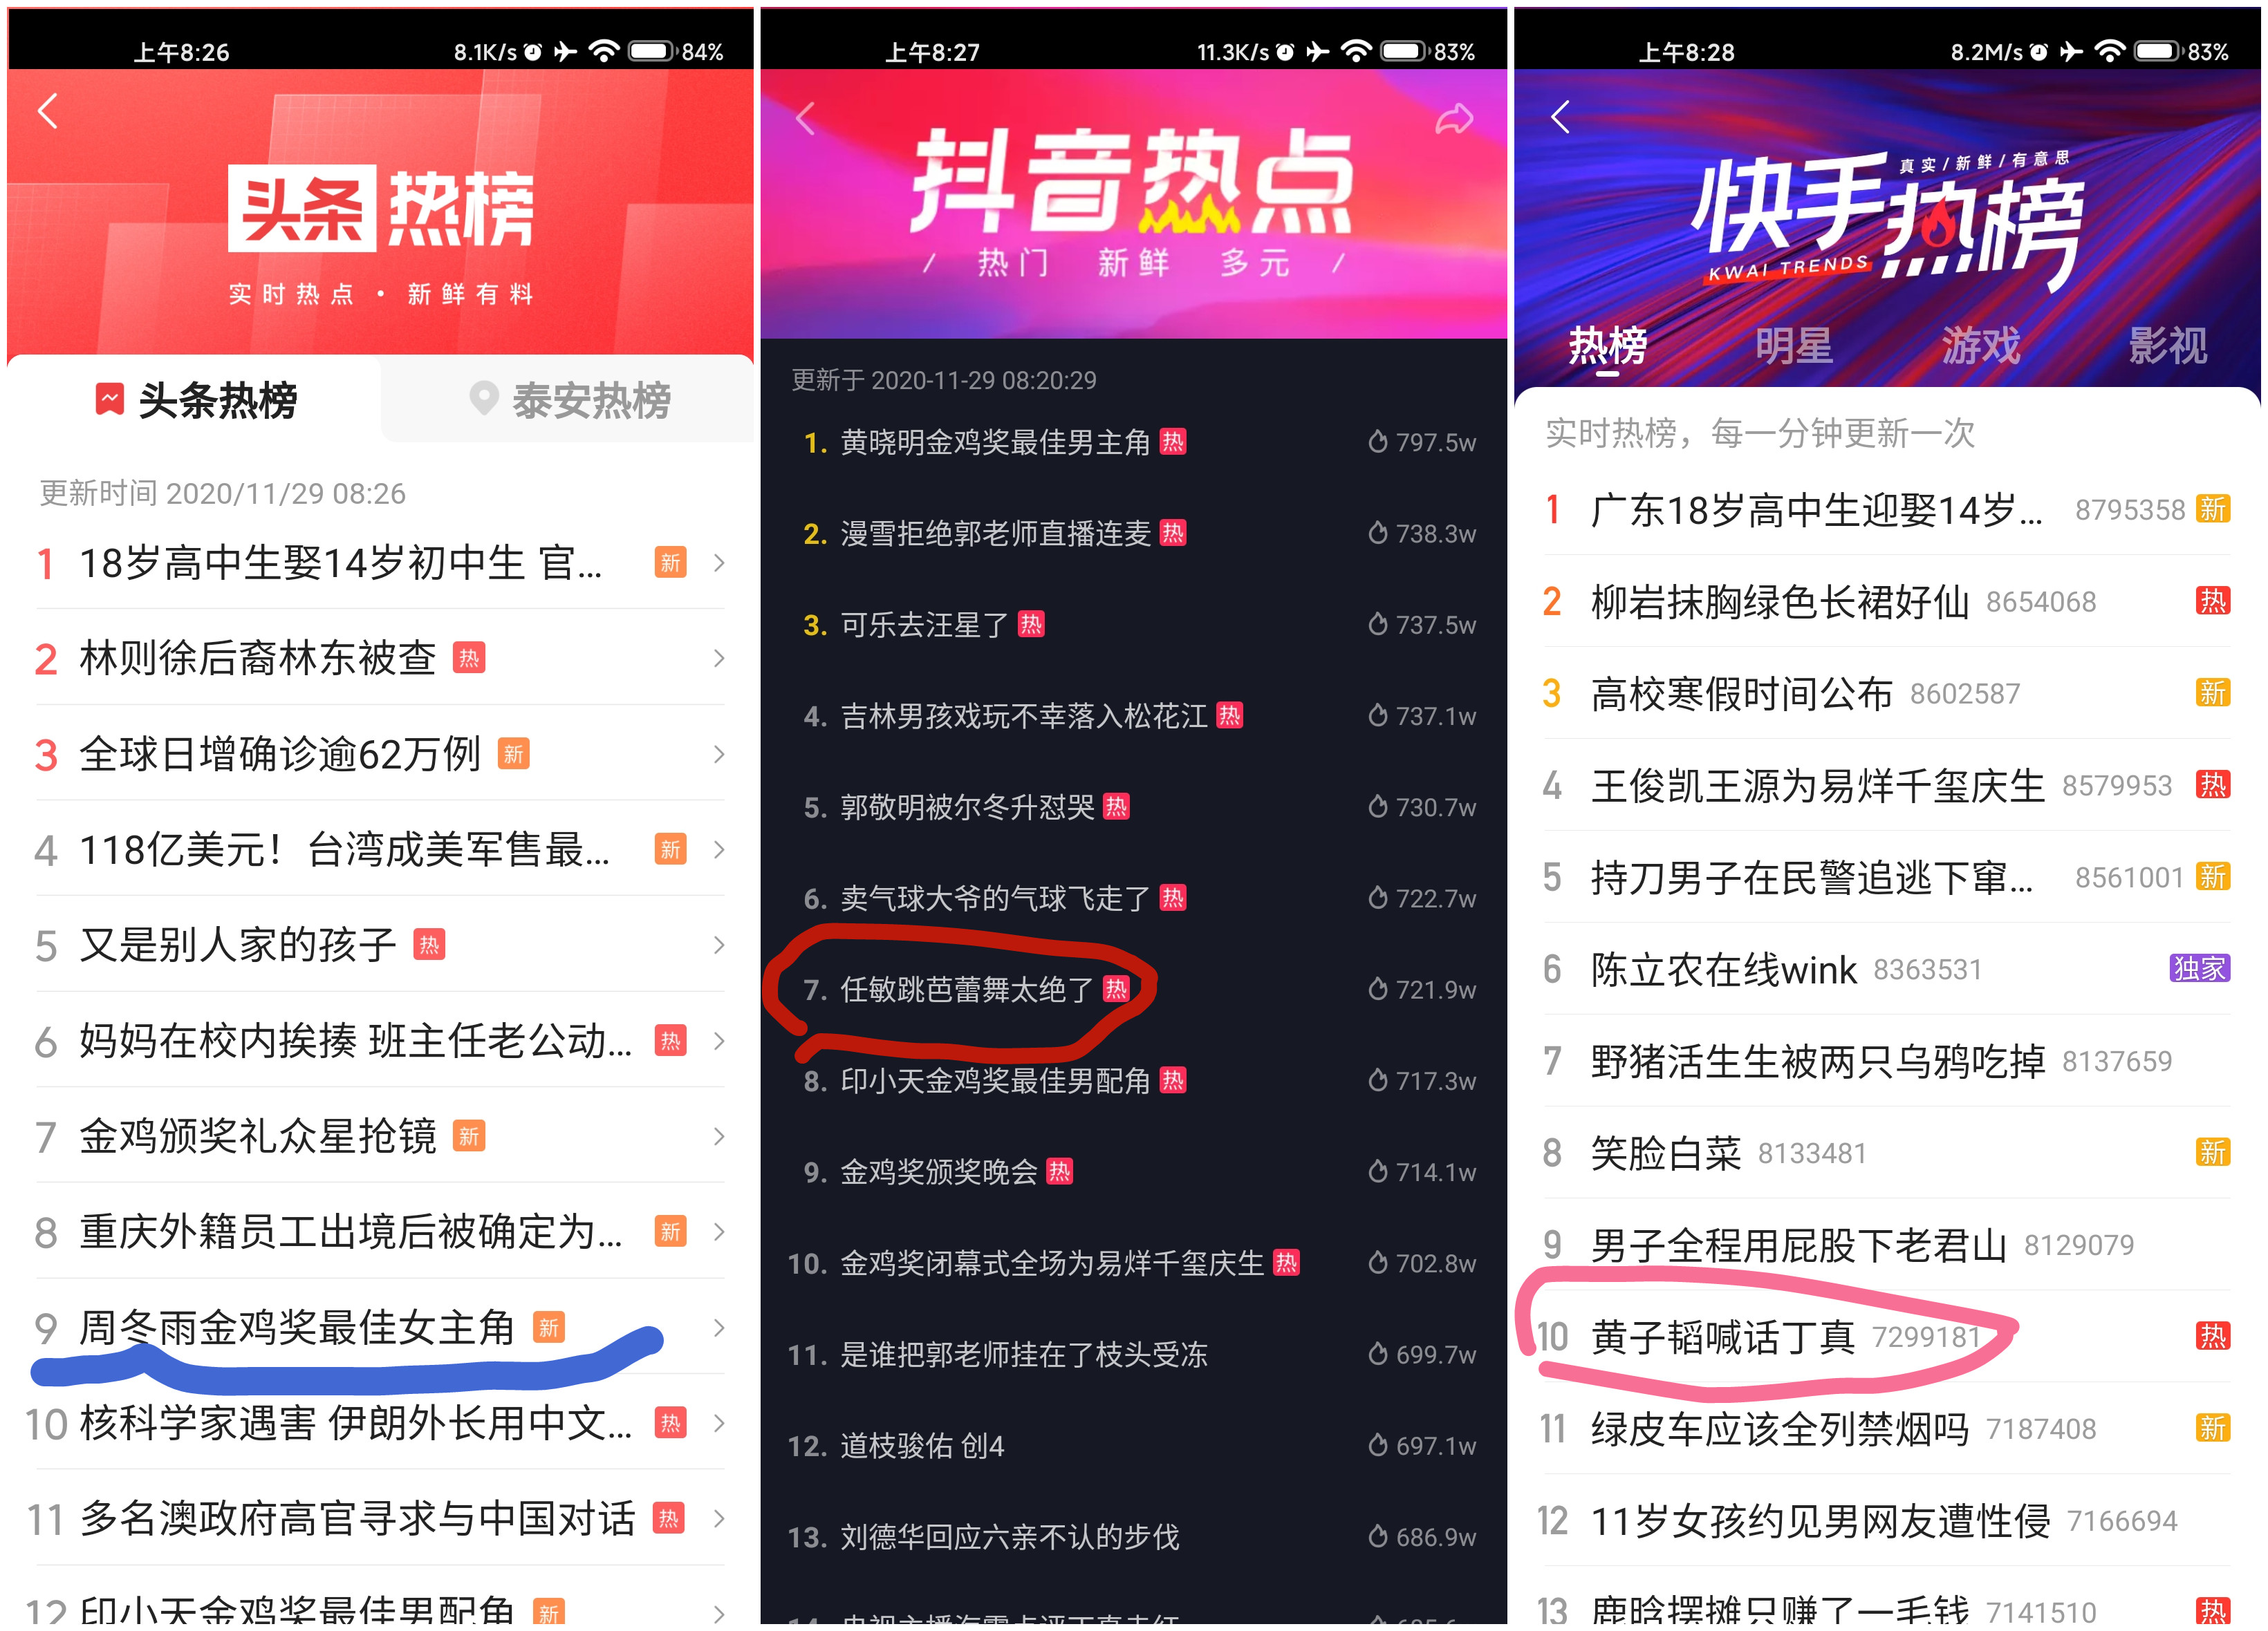
Task: Tap the share arrow on 抖音热点 header
Action: click(x=1453, y=119)
